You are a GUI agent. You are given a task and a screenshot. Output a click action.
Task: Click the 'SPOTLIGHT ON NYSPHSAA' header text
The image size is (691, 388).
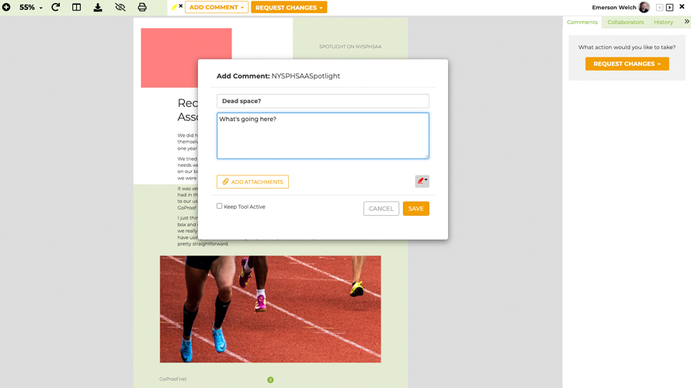coord(350,47)
